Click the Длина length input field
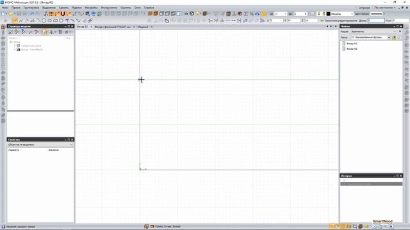Image resolution: width=410 pixels, height=230 pixels. (x=376, y=20)
